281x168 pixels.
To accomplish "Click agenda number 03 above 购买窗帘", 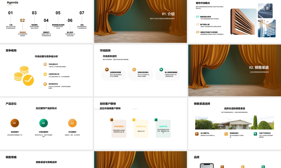I will 34,13.
